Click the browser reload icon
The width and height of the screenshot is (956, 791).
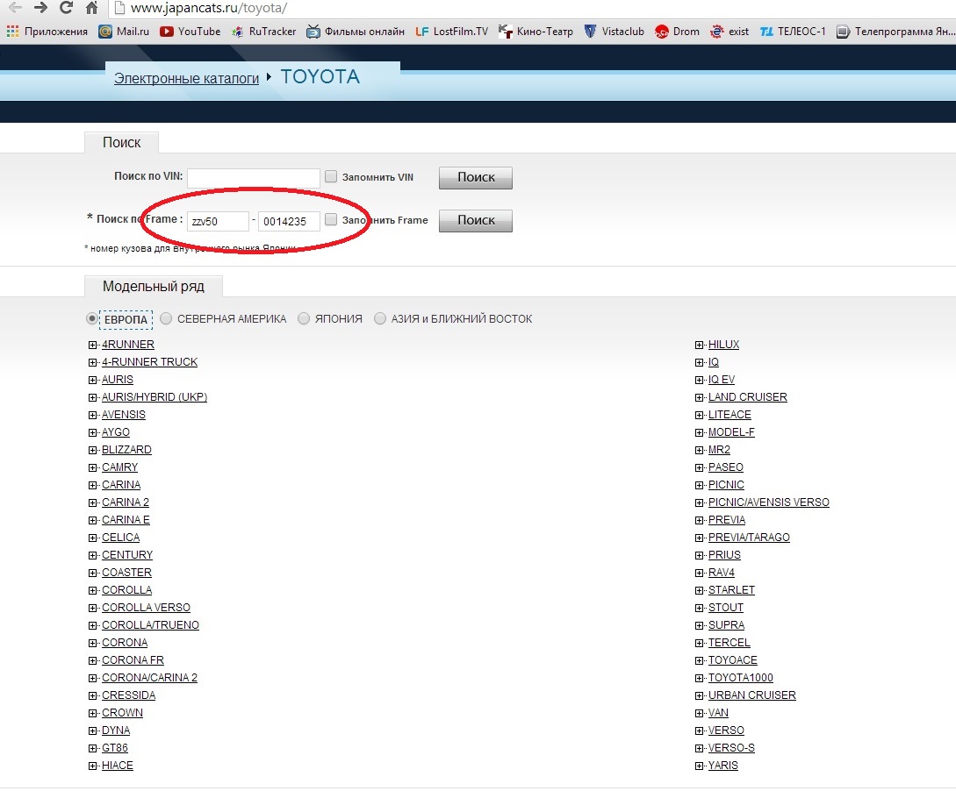click(x=66, y=10)
